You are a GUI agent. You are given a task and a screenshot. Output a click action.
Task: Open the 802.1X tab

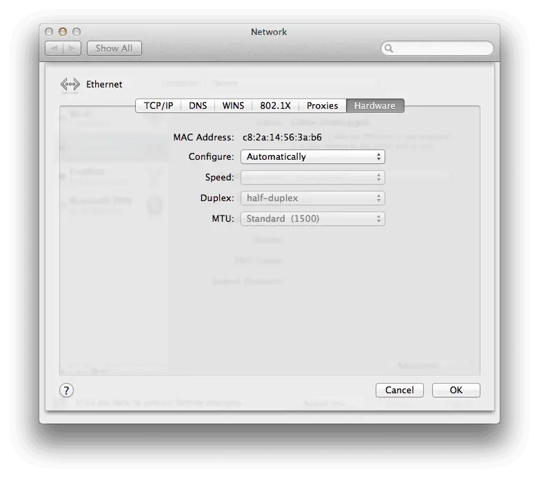point(275,105)
